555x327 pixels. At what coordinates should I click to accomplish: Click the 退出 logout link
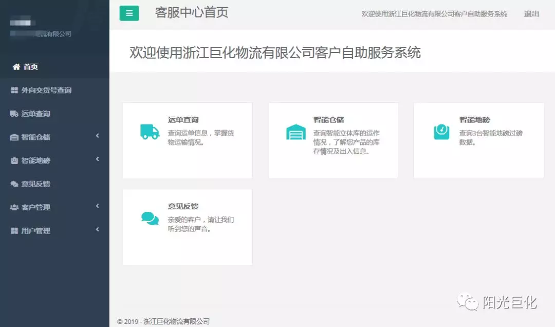tap(531, 14)
